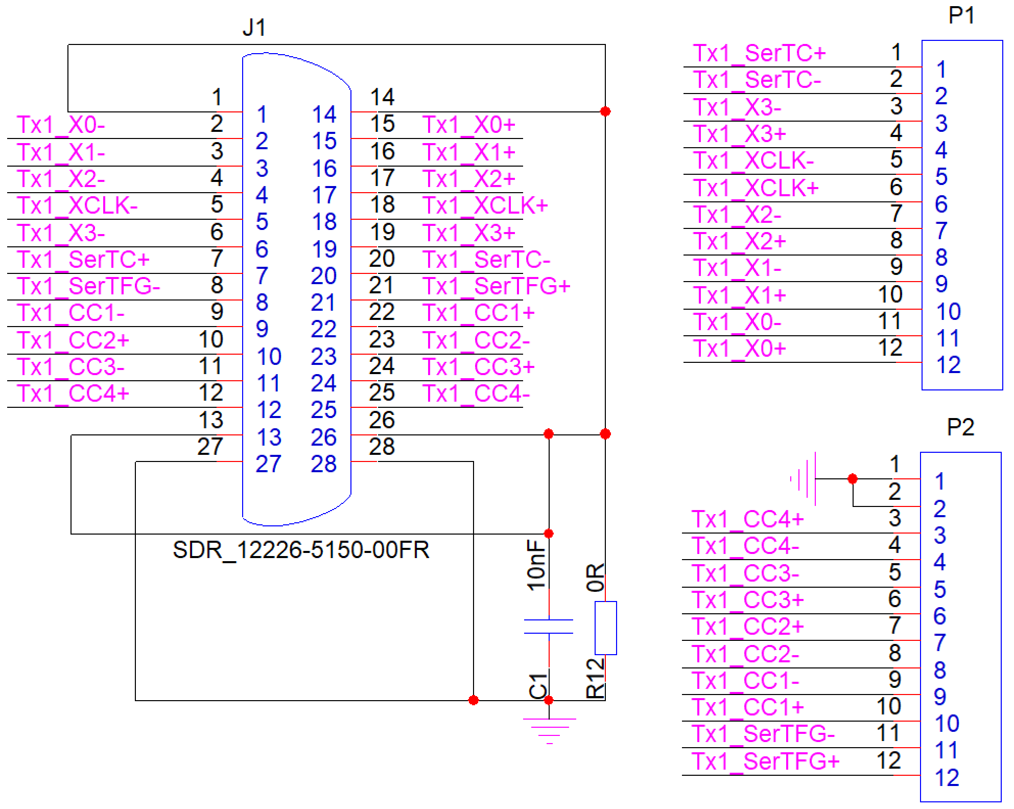Click the ground symbol near P2
The image size is (1014, 809).
point(805,479)
